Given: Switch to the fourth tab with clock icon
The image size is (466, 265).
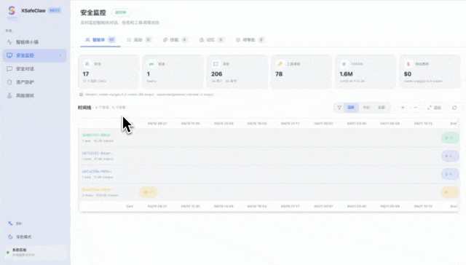Looking at the screenshot, I should 212,40.
